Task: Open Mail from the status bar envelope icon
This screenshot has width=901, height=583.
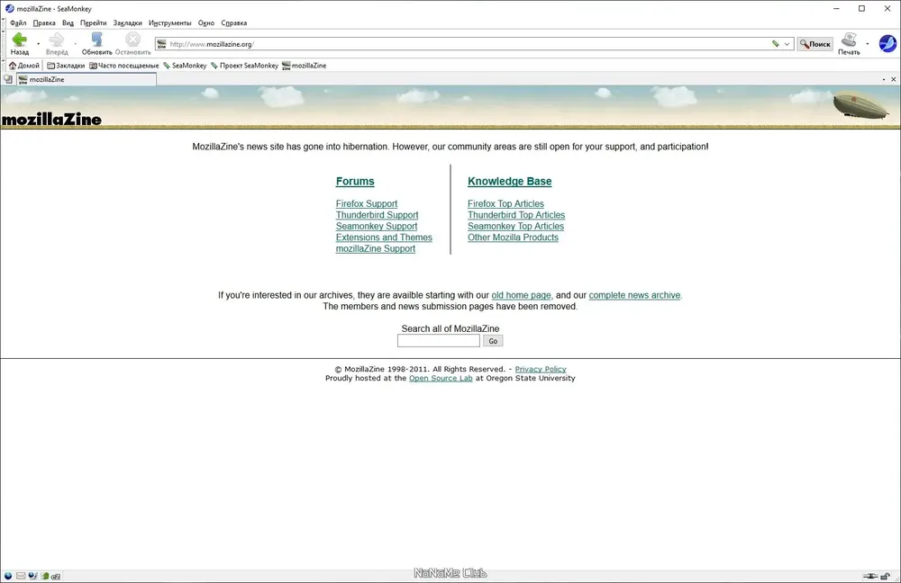Action: pos(21,576)
